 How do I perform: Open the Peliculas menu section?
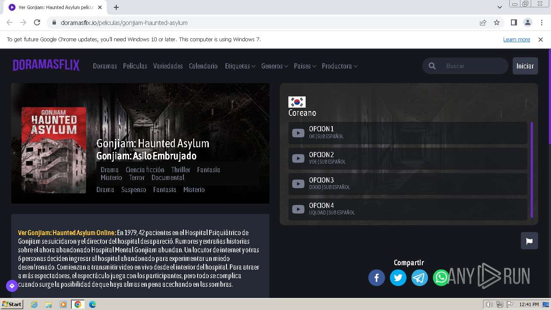coord(135,66)
